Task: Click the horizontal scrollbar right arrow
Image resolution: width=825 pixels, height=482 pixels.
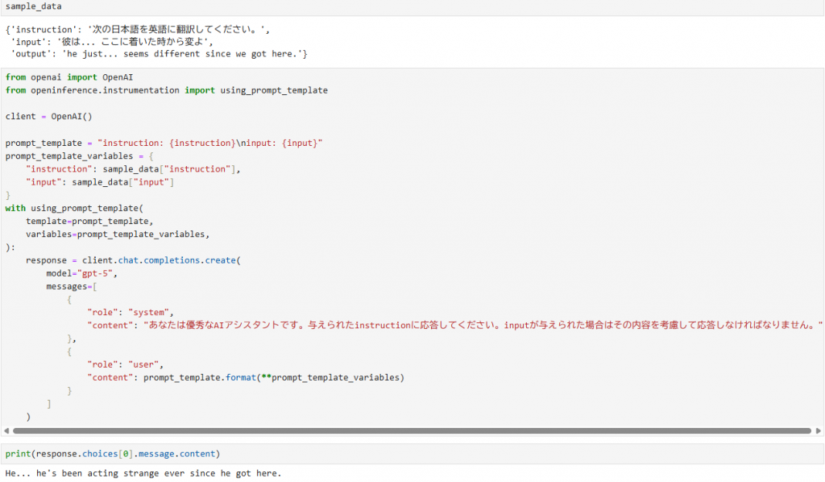Action: point(818,431)
